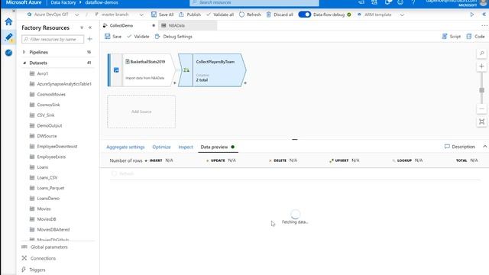Viewport: 489px width, 275px height.
Task: Open the Home icon in left sidebar
Action: pos(8,21)
